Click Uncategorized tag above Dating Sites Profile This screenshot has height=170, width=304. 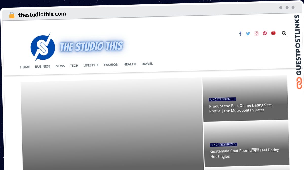pyautogui.click(x=222, y=99)
